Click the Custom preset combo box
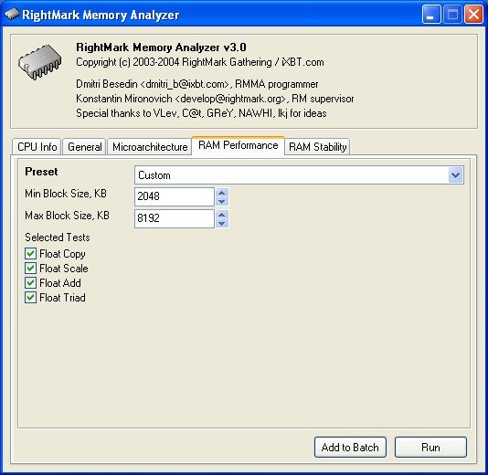This screenshot has height=475, width=488. coord(299,175)
